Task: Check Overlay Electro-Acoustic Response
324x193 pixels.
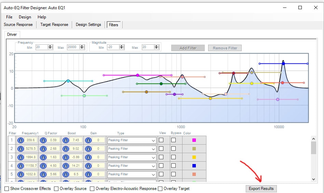Action: (x=92, y=189)
